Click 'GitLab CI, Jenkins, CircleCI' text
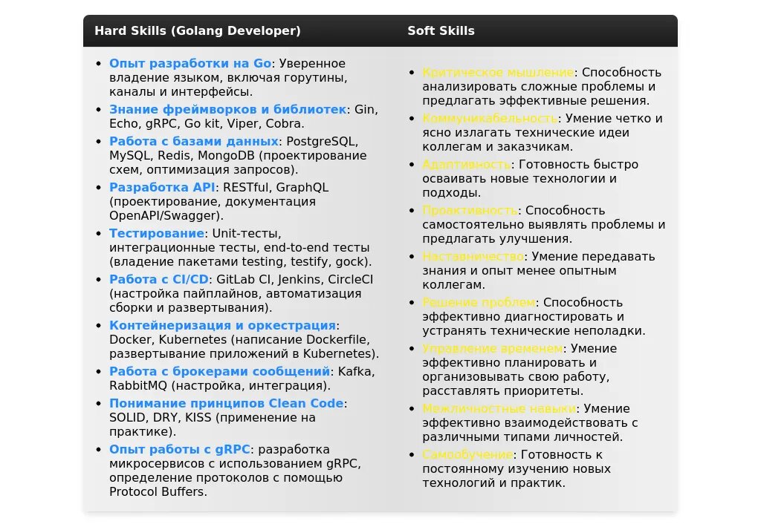761x527 pixels. 294,280
